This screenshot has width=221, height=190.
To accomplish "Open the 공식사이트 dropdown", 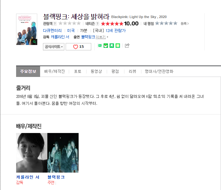I will [54, 47].
